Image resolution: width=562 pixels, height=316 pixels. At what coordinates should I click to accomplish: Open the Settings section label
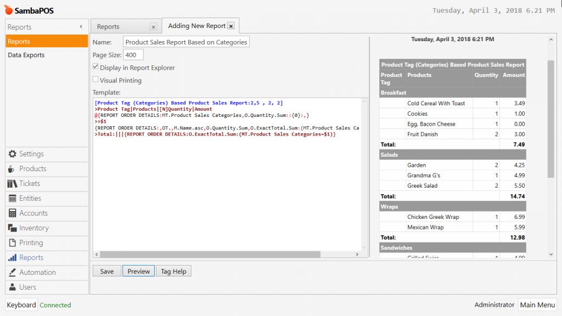pyautogui.click(x=31, y=154)
